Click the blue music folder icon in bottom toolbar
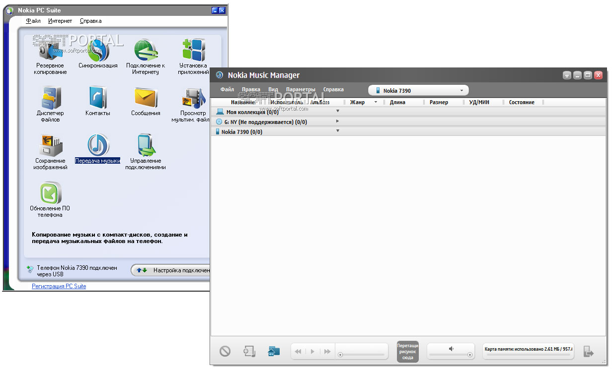 pyautogui.click(x=274, y=351)
